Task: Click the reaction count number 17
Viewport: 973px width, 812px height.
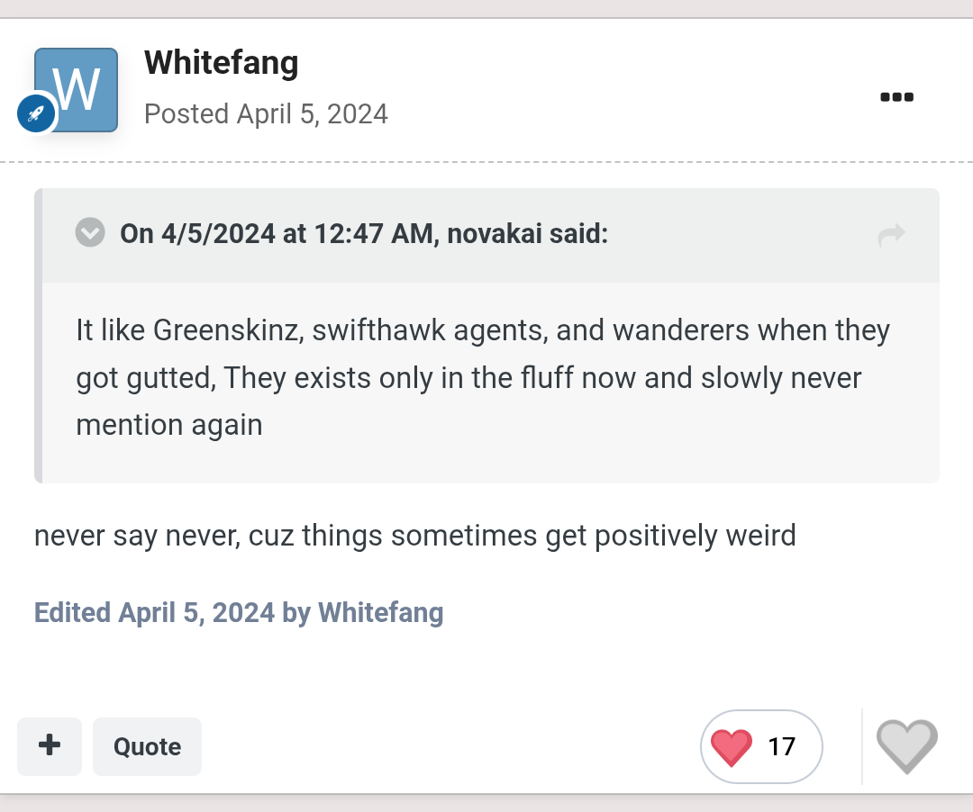Action: pos(781,746)
